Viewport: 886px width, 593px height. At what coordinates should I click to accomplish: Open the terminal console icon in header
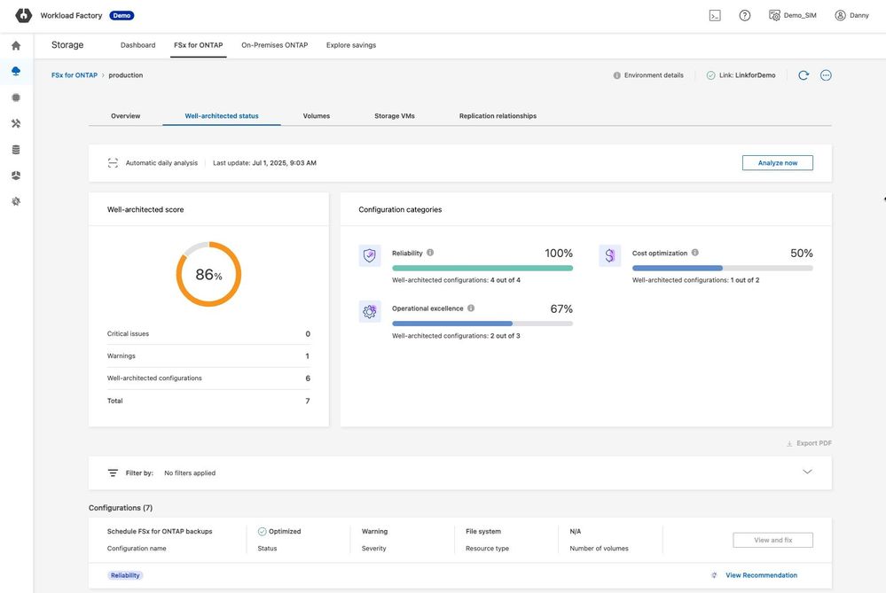point(715,15)
